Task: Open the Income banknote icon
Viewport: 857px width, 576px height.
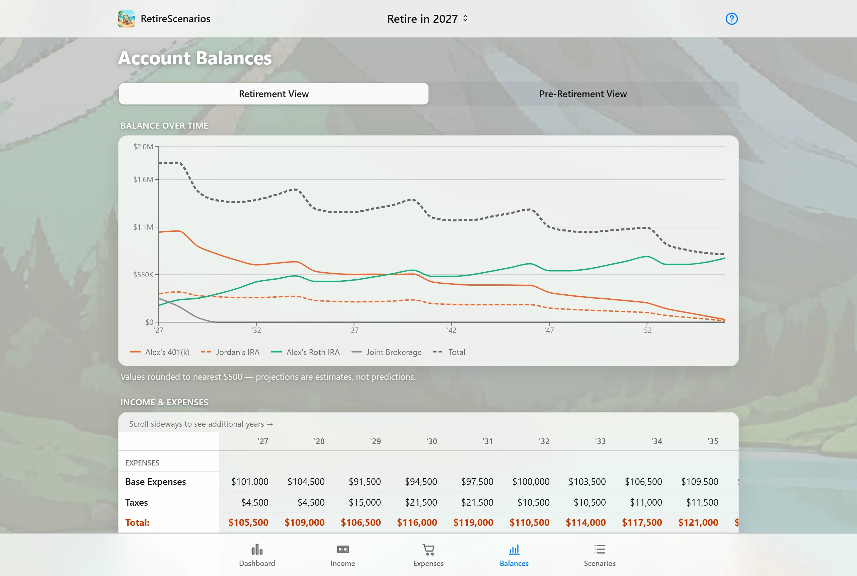Action: (x=342, y=549)
